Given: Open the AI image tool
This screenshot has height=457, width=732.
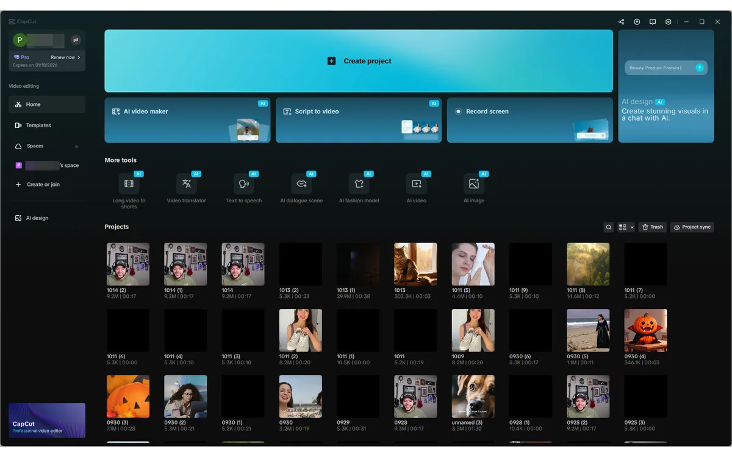Looking at the screenshot, I should (474, 183).
